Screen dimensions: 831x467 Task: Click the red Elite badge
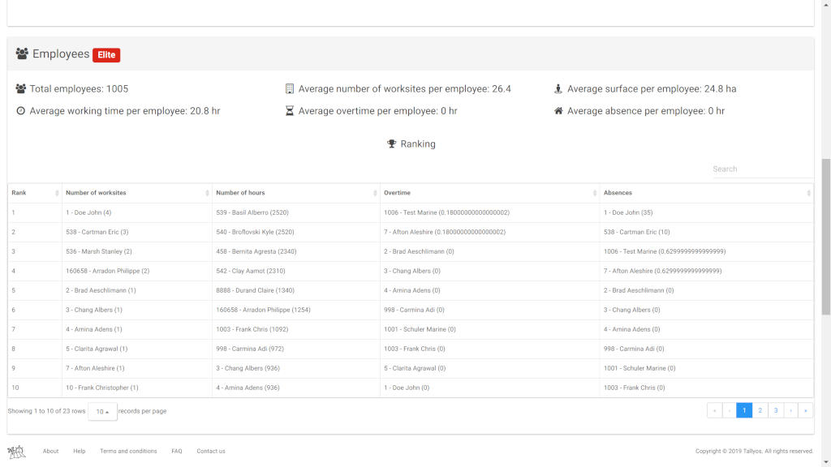point(106,55)
